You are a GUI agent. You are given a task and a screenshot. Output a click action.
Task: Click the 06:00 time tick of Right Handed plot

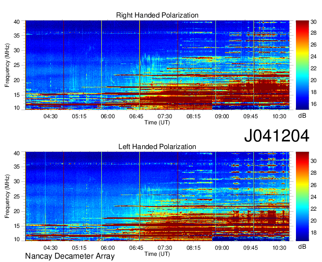coord(107,116)
